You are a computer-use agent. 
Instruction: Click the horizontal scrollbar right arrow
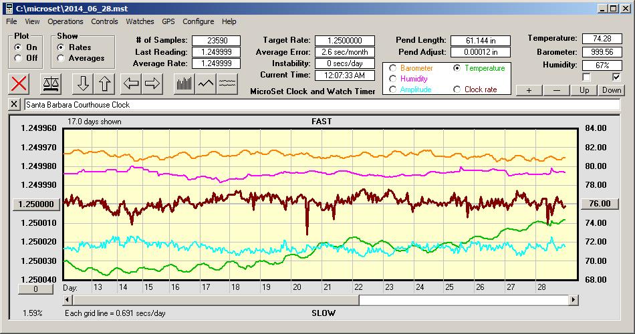(x=573, y=300)
